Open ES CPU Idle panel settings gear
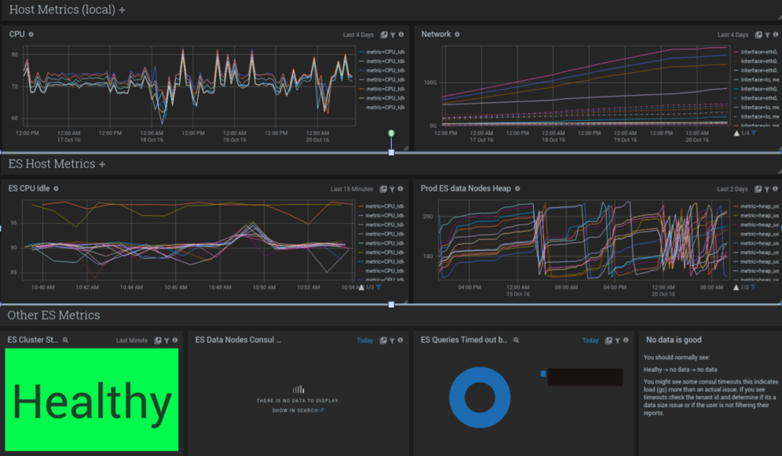 [56, 188]
